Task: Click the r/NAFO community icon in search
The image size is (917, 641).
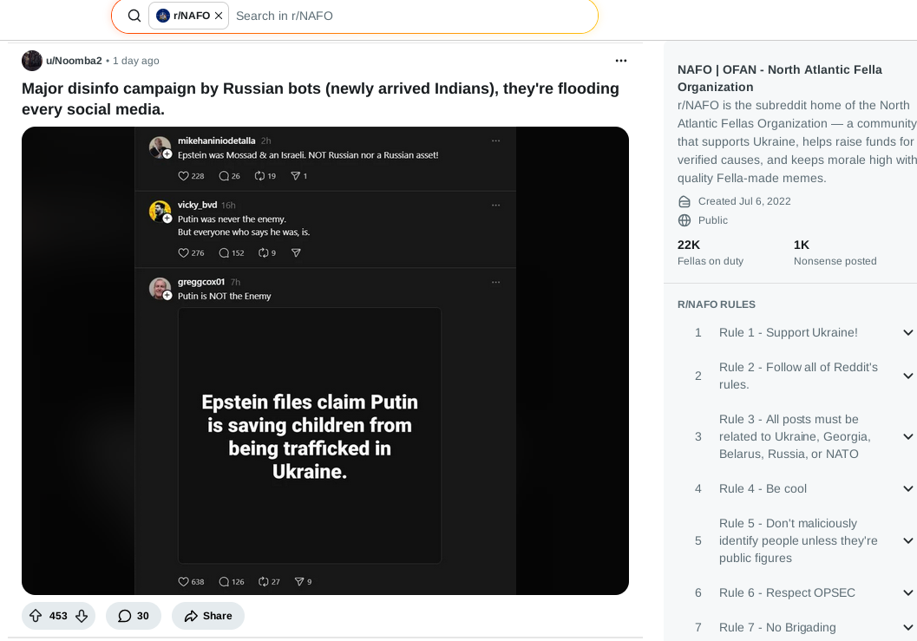Action: point(163,16)
